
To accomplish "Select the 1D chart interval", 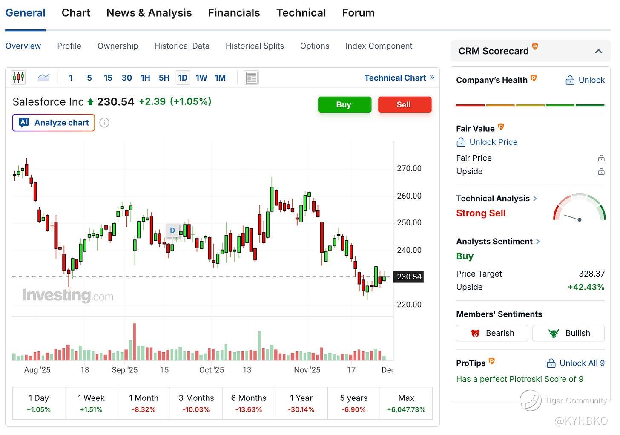I will [183, 78].
